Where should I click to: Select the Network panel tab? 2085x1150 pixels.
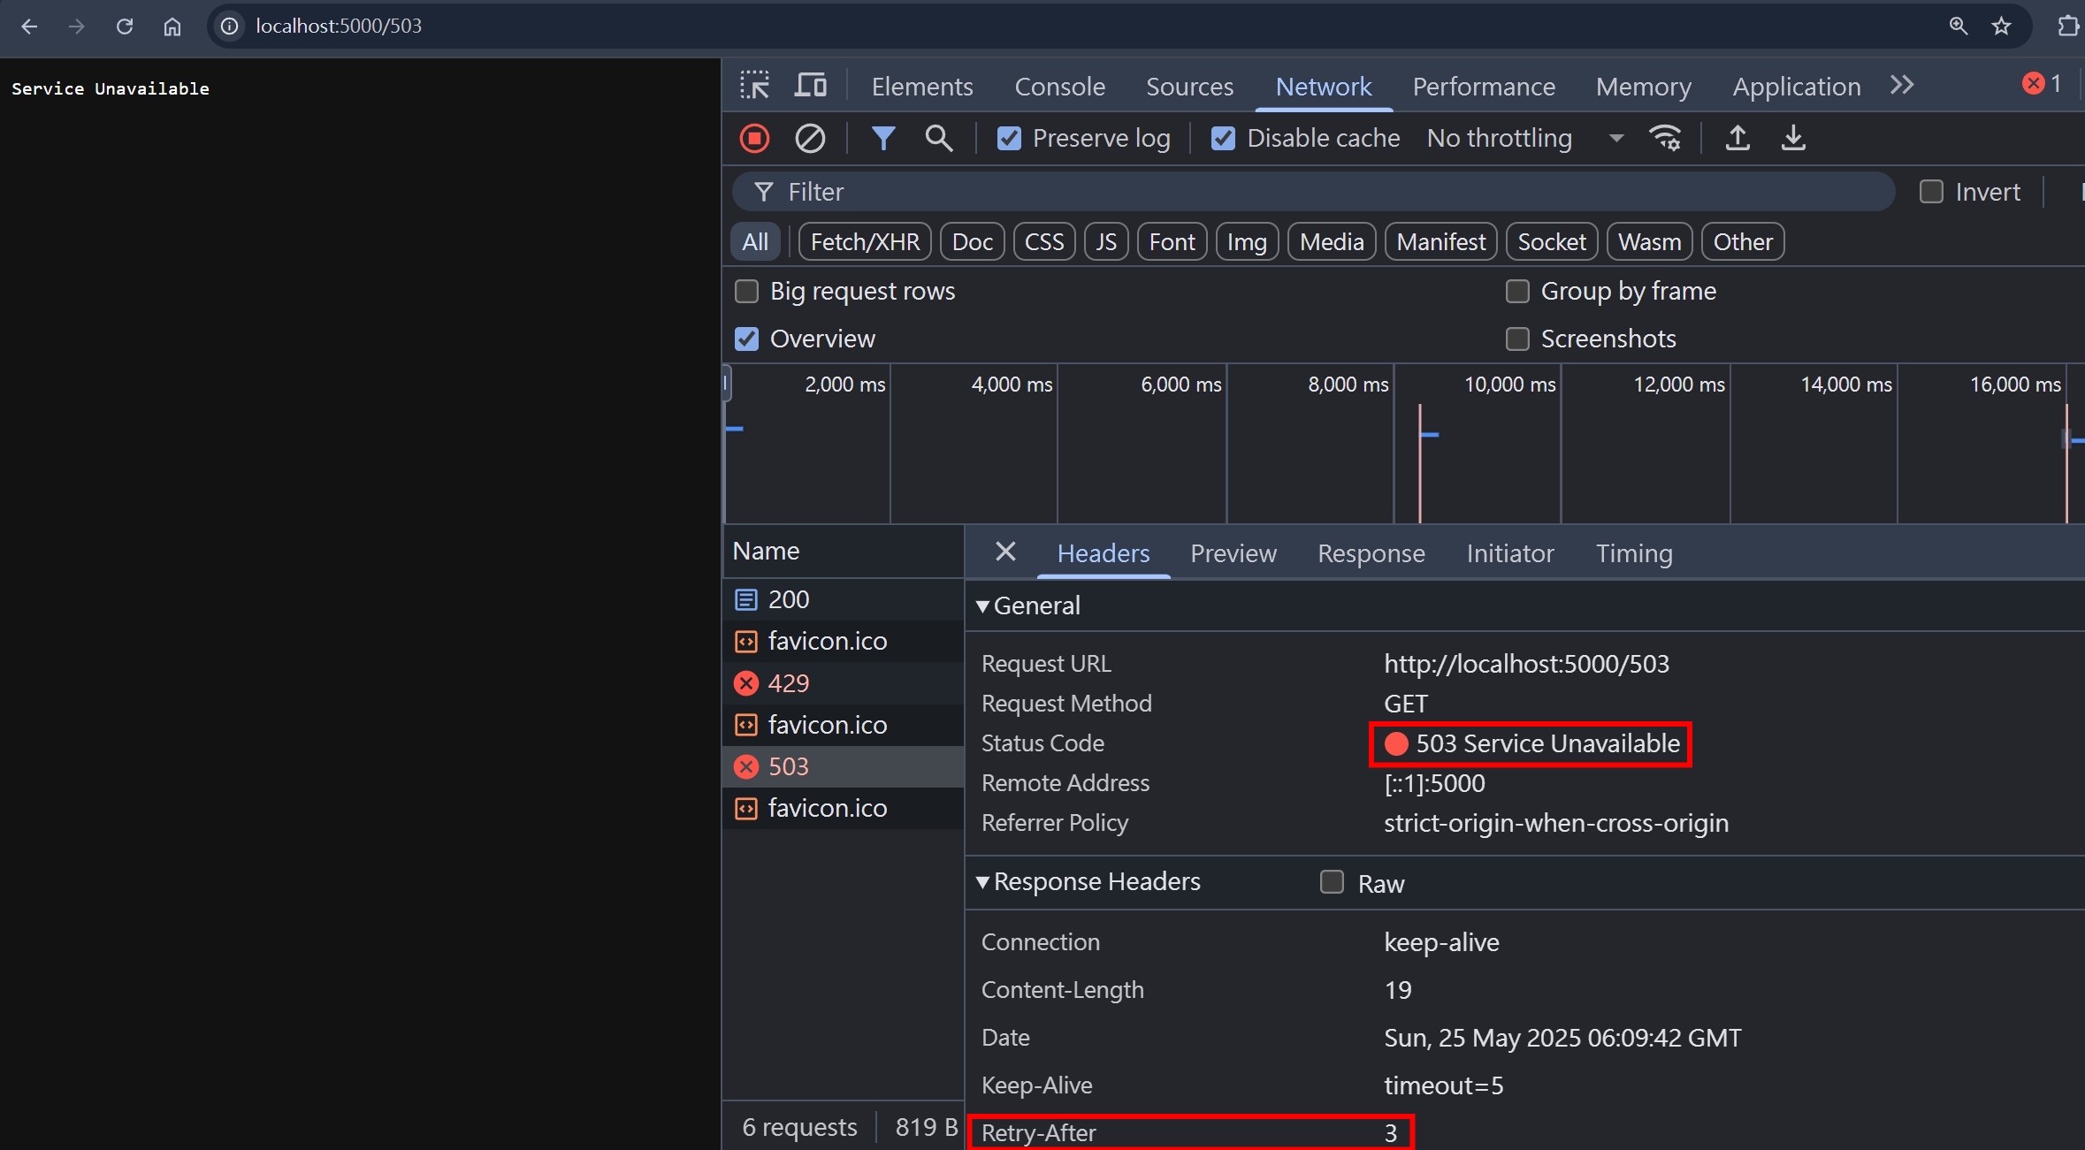point(1324,87)
